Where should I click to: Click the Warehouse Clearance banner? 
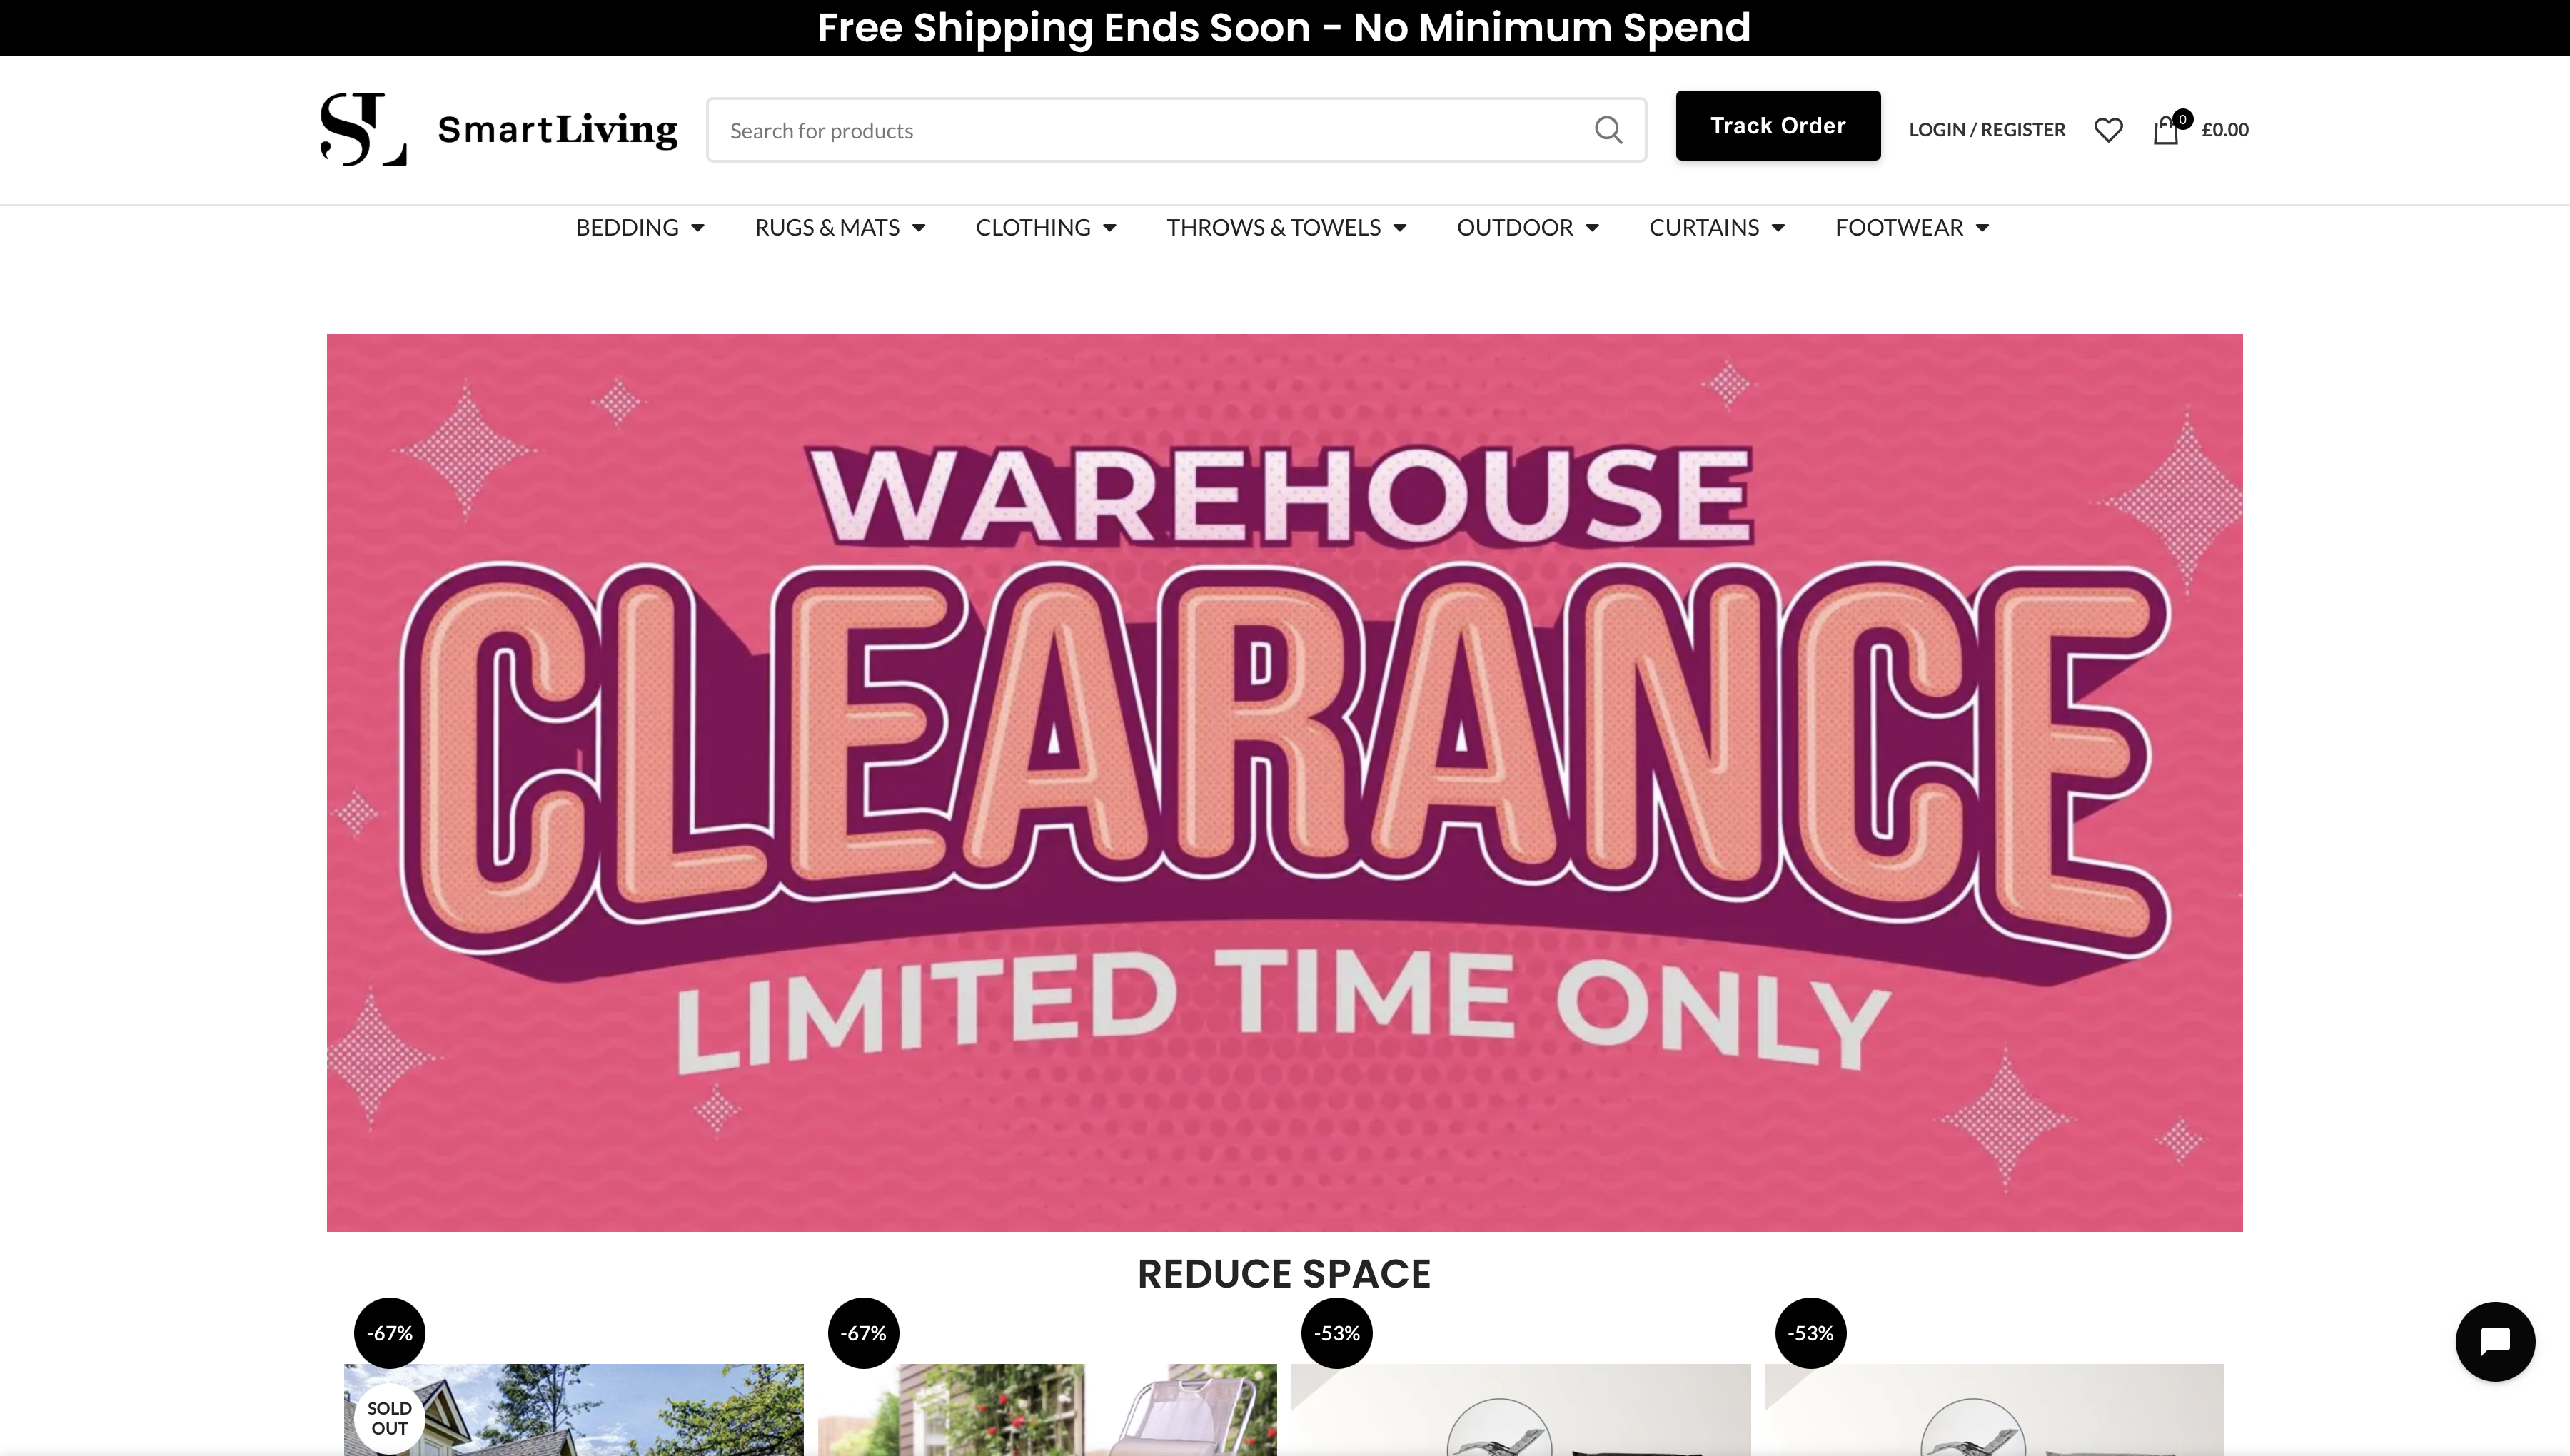[x=1284, y=782]
